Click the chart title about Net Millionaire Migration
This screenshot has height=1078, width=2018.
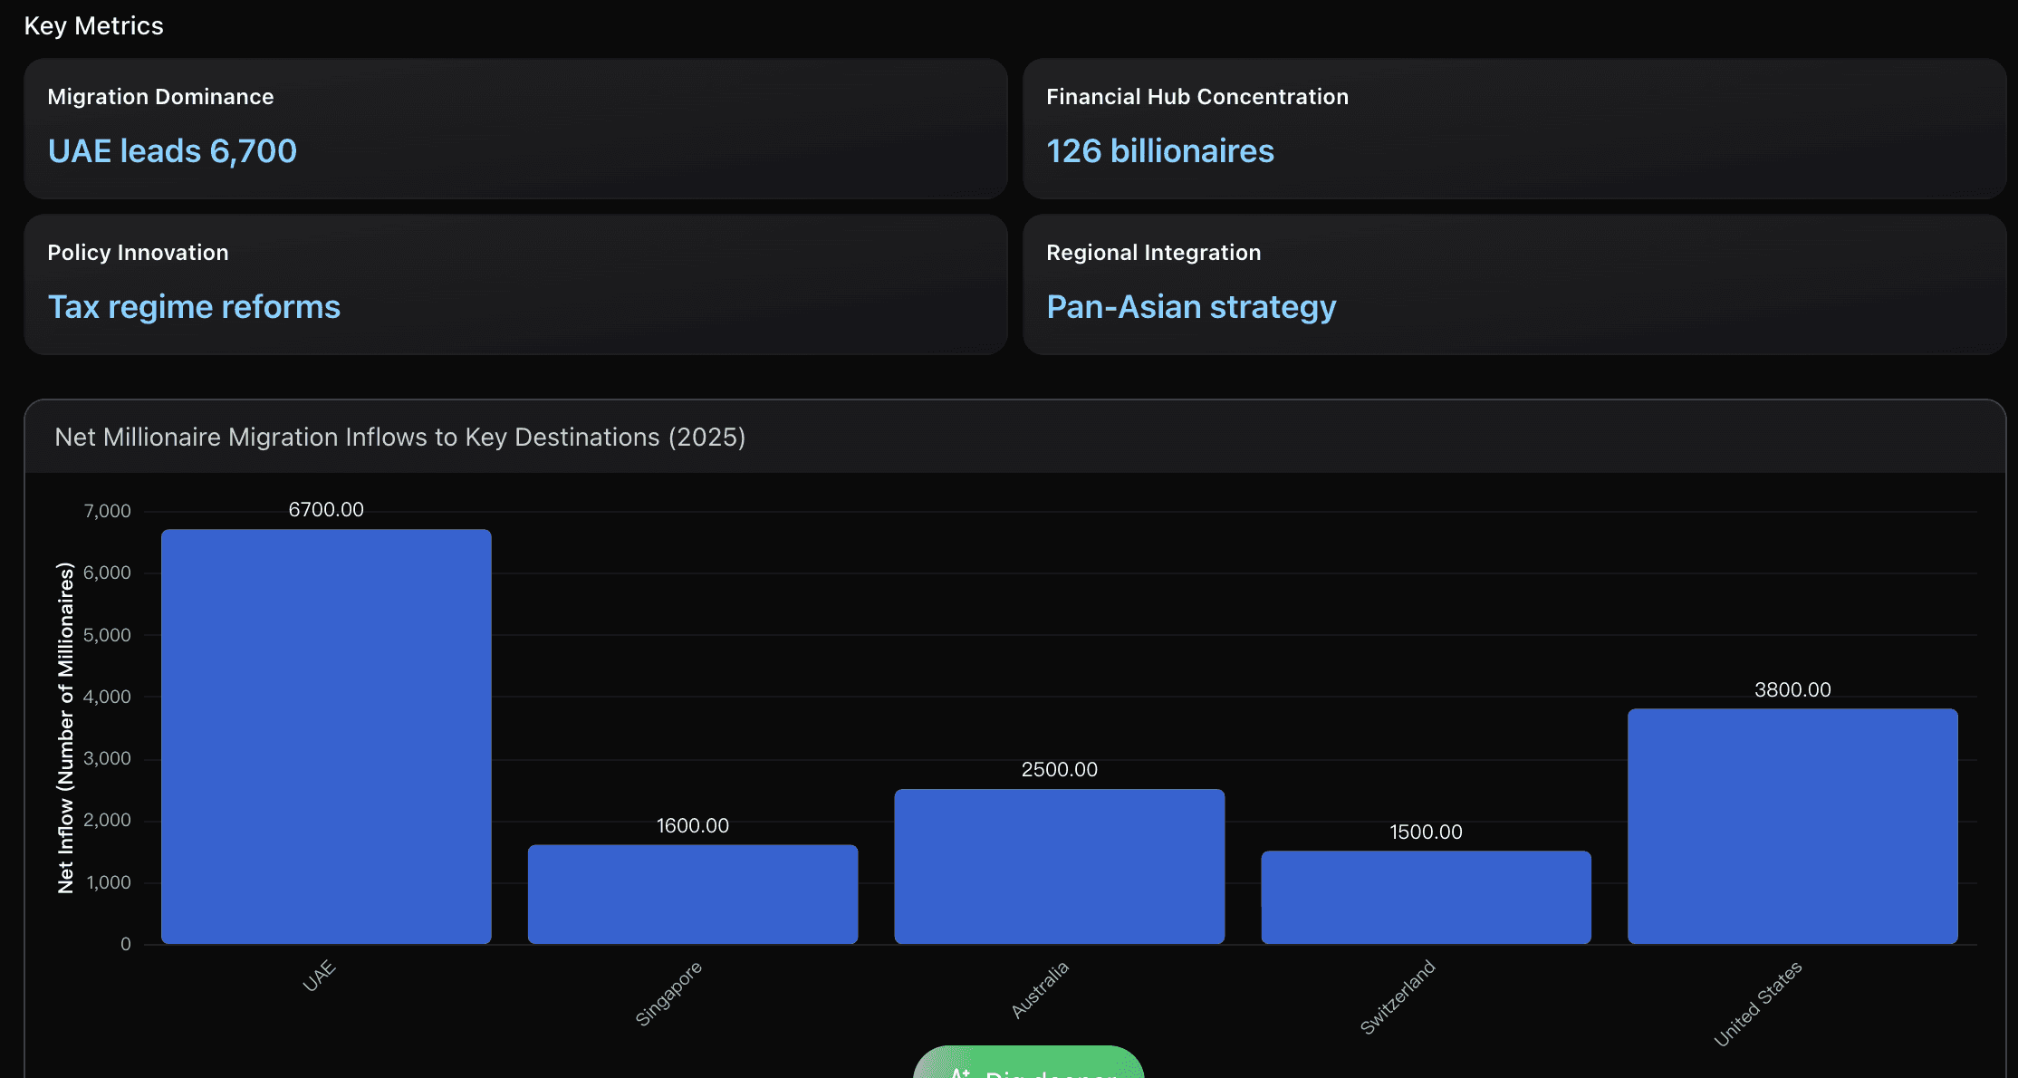pyautogui.click(x=399, y=438)
